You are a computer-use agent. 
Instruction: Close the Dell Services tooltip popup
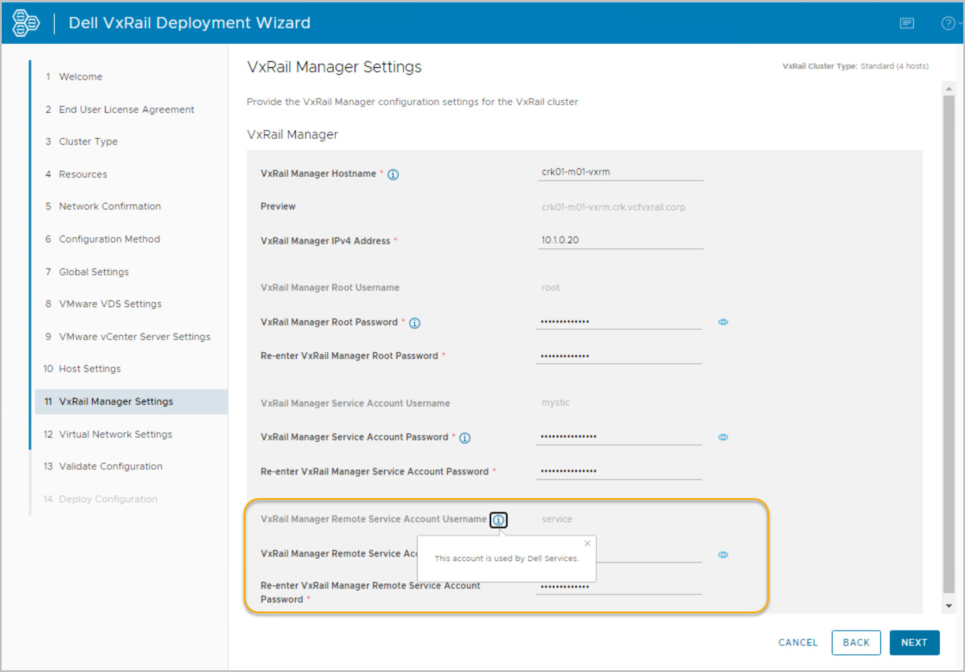pyautogui.click(x=587, y=544)
